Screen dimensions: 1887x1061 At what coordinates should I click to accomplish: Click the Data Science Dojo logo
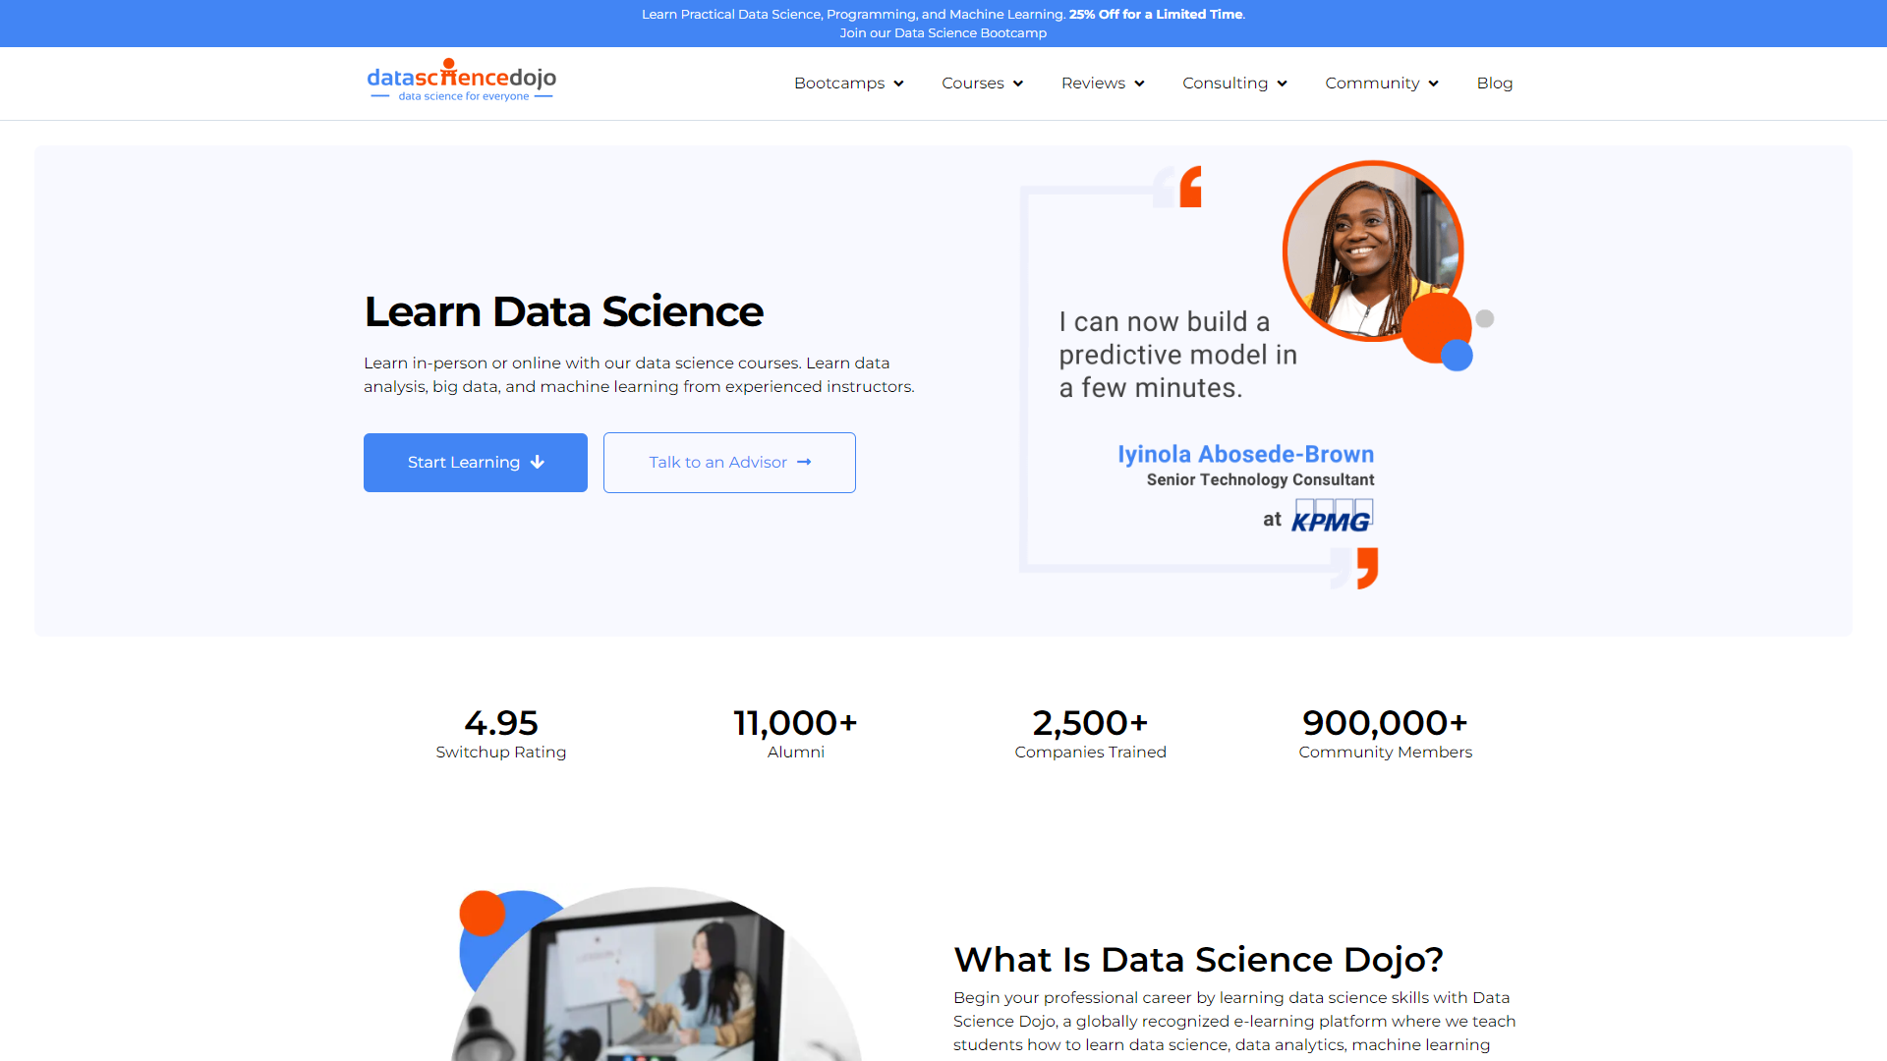460,82
